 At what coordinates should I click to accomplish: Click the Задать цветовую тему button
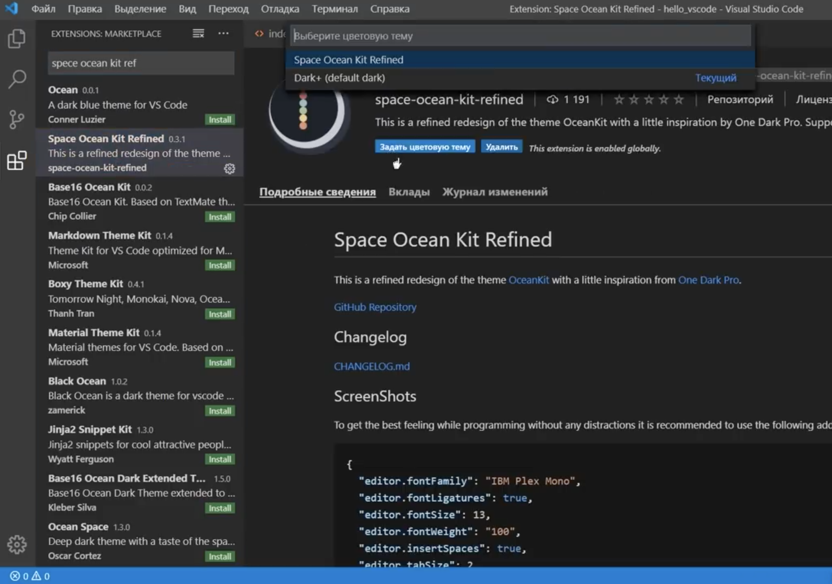tap(425, 147)
